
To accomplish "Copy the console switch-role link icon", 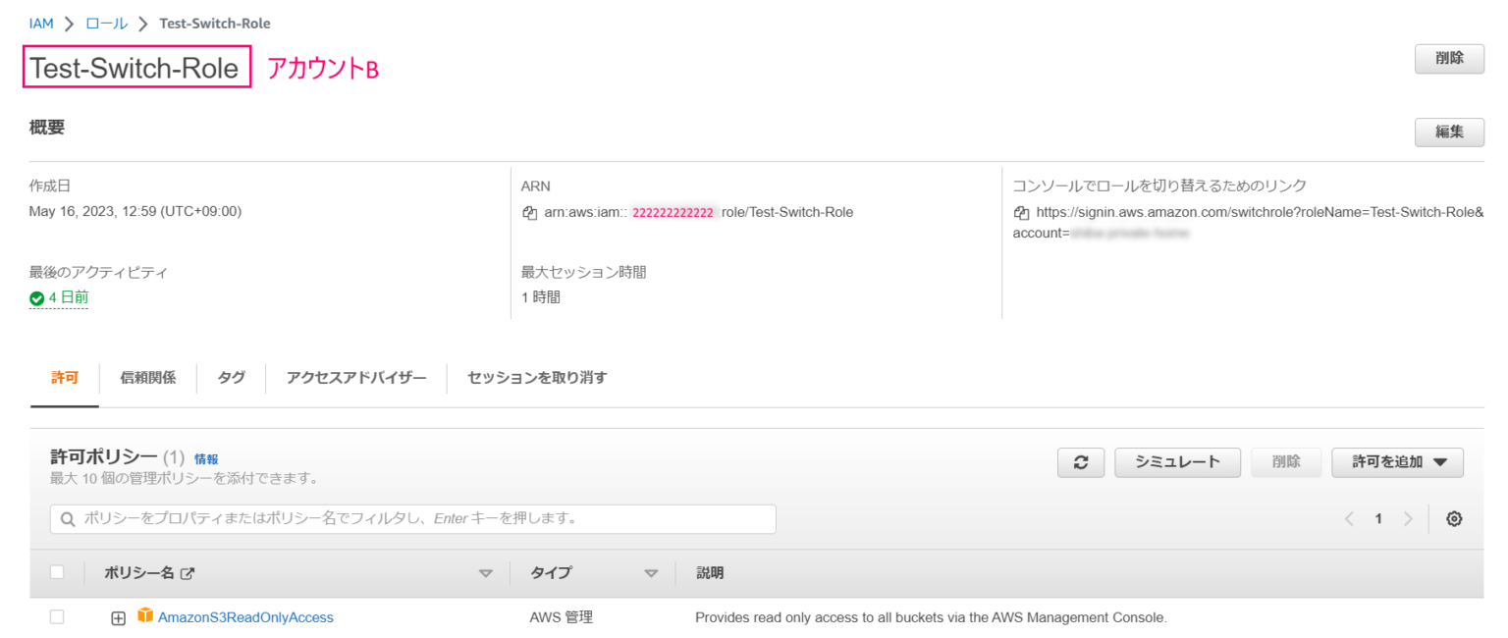I will pyautogui.click(x=1021, y=212).
